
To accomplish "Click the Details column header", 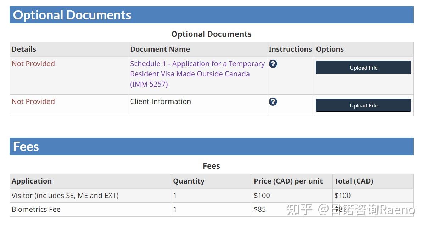I will [24, 50].
